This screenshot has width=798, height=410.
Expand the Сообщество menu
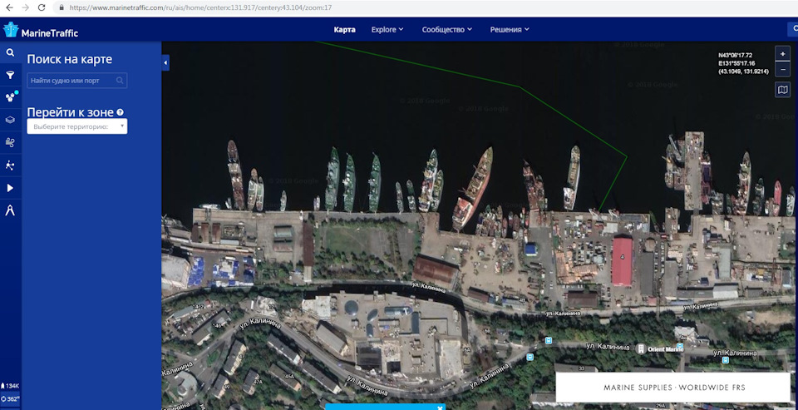(447, 30)
